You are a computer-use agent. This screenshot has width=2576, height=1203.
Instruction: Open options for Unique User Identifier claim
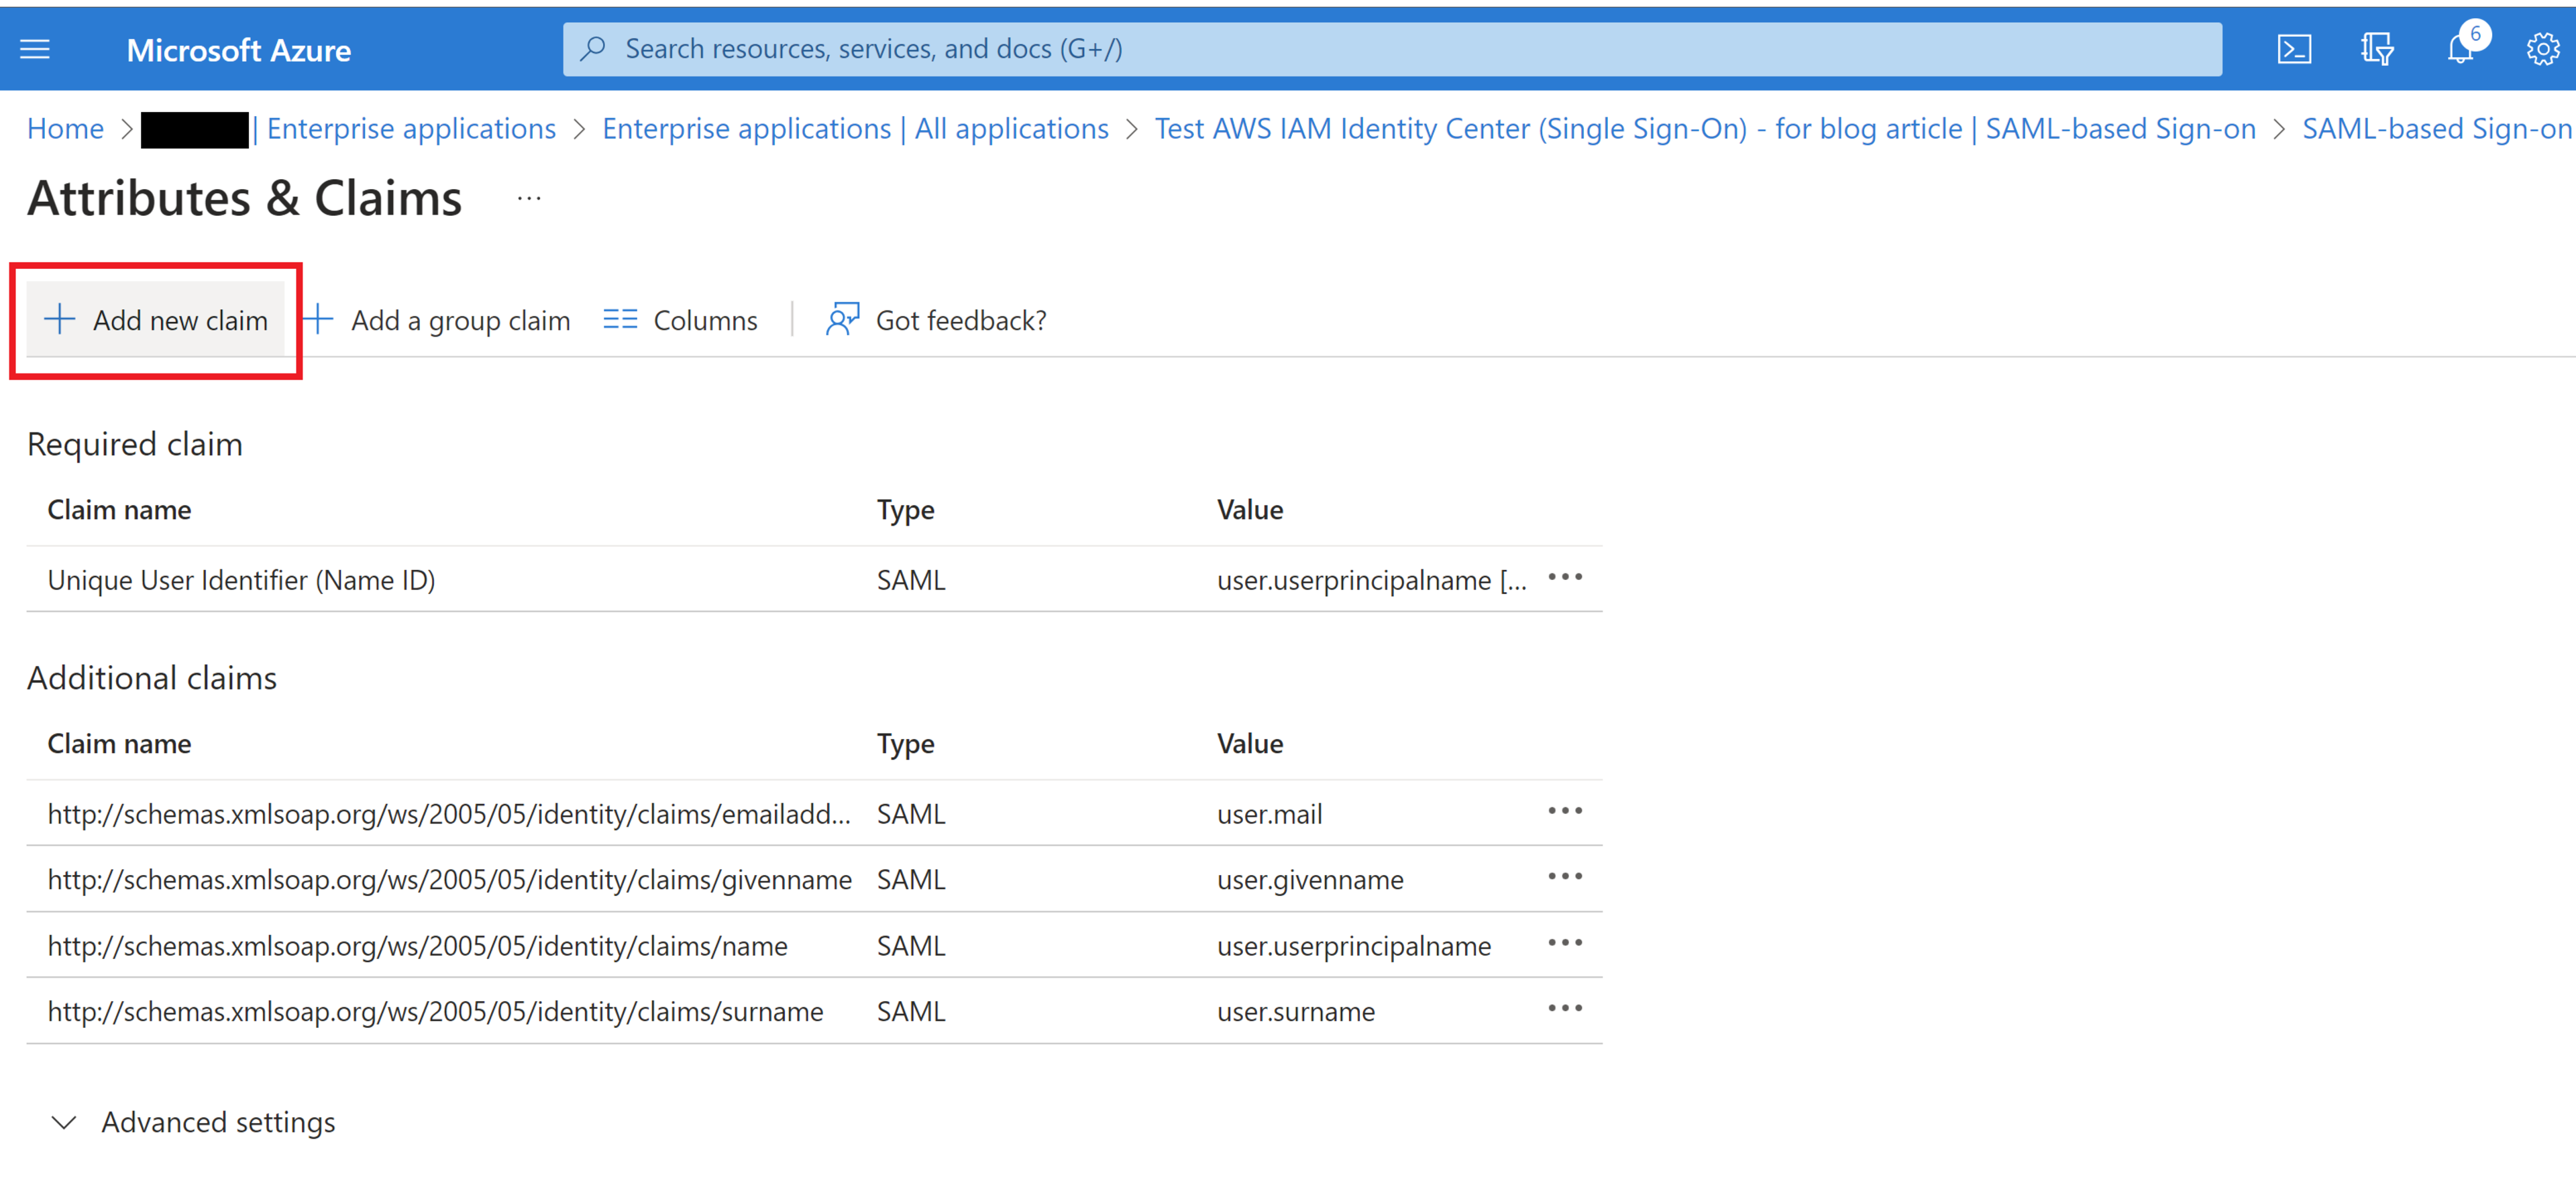(x=1565, y=578)
